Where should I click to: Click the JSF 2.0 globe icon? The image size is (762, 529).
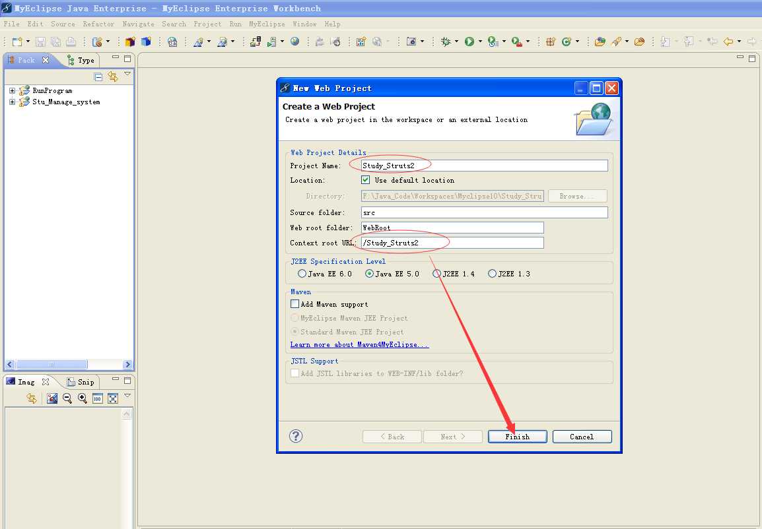pyautogui.click(x=172, y=42)
